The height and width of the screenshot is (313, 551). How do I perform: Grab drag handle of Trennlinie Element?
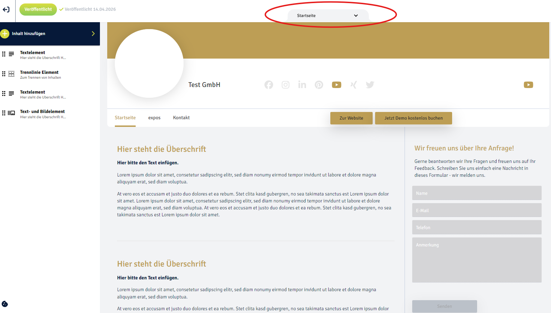(4, 74)
